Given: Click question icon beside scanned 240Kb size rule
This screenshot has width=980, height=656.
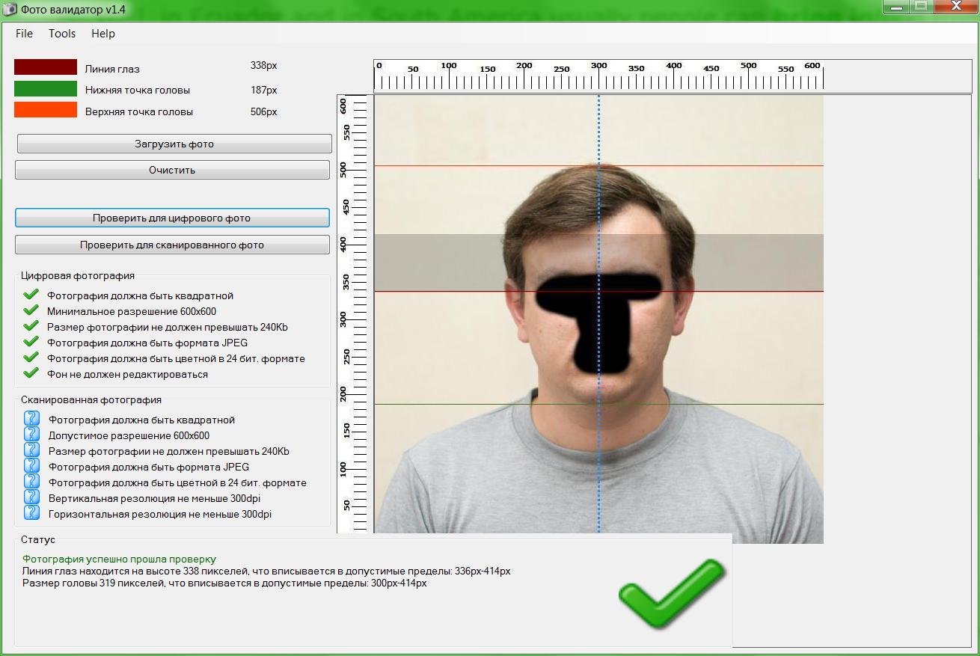Looking at the screenshot, I should 31,450.
